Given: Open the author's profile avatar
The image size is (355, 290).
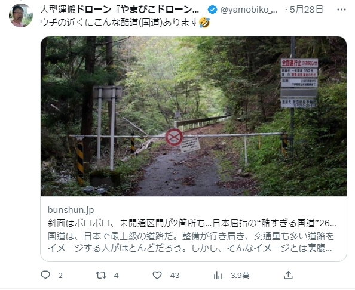Looking at the screenshot, I should [21, 16].
